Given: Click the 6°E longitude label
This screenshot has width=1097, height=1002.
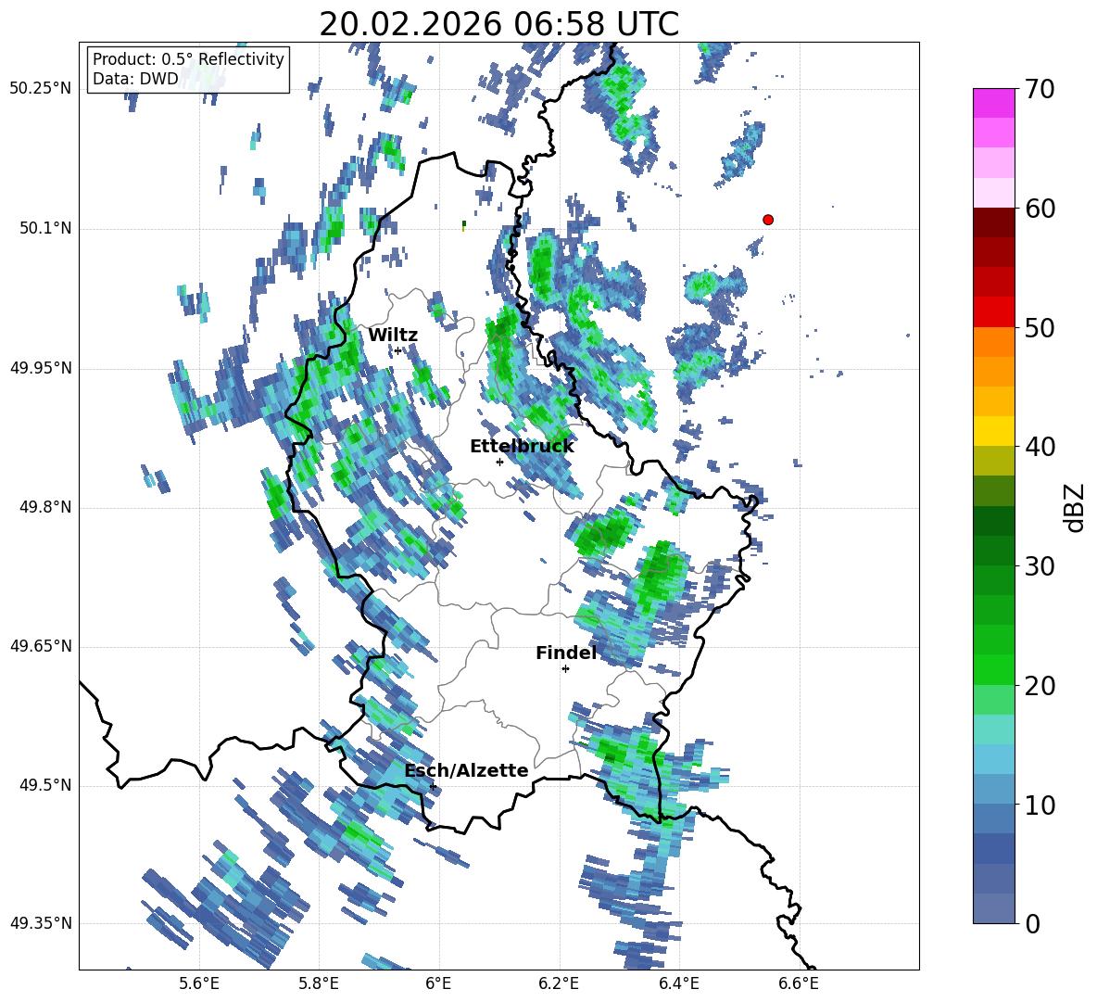Looking at the screenshot, I should point(438,983).
